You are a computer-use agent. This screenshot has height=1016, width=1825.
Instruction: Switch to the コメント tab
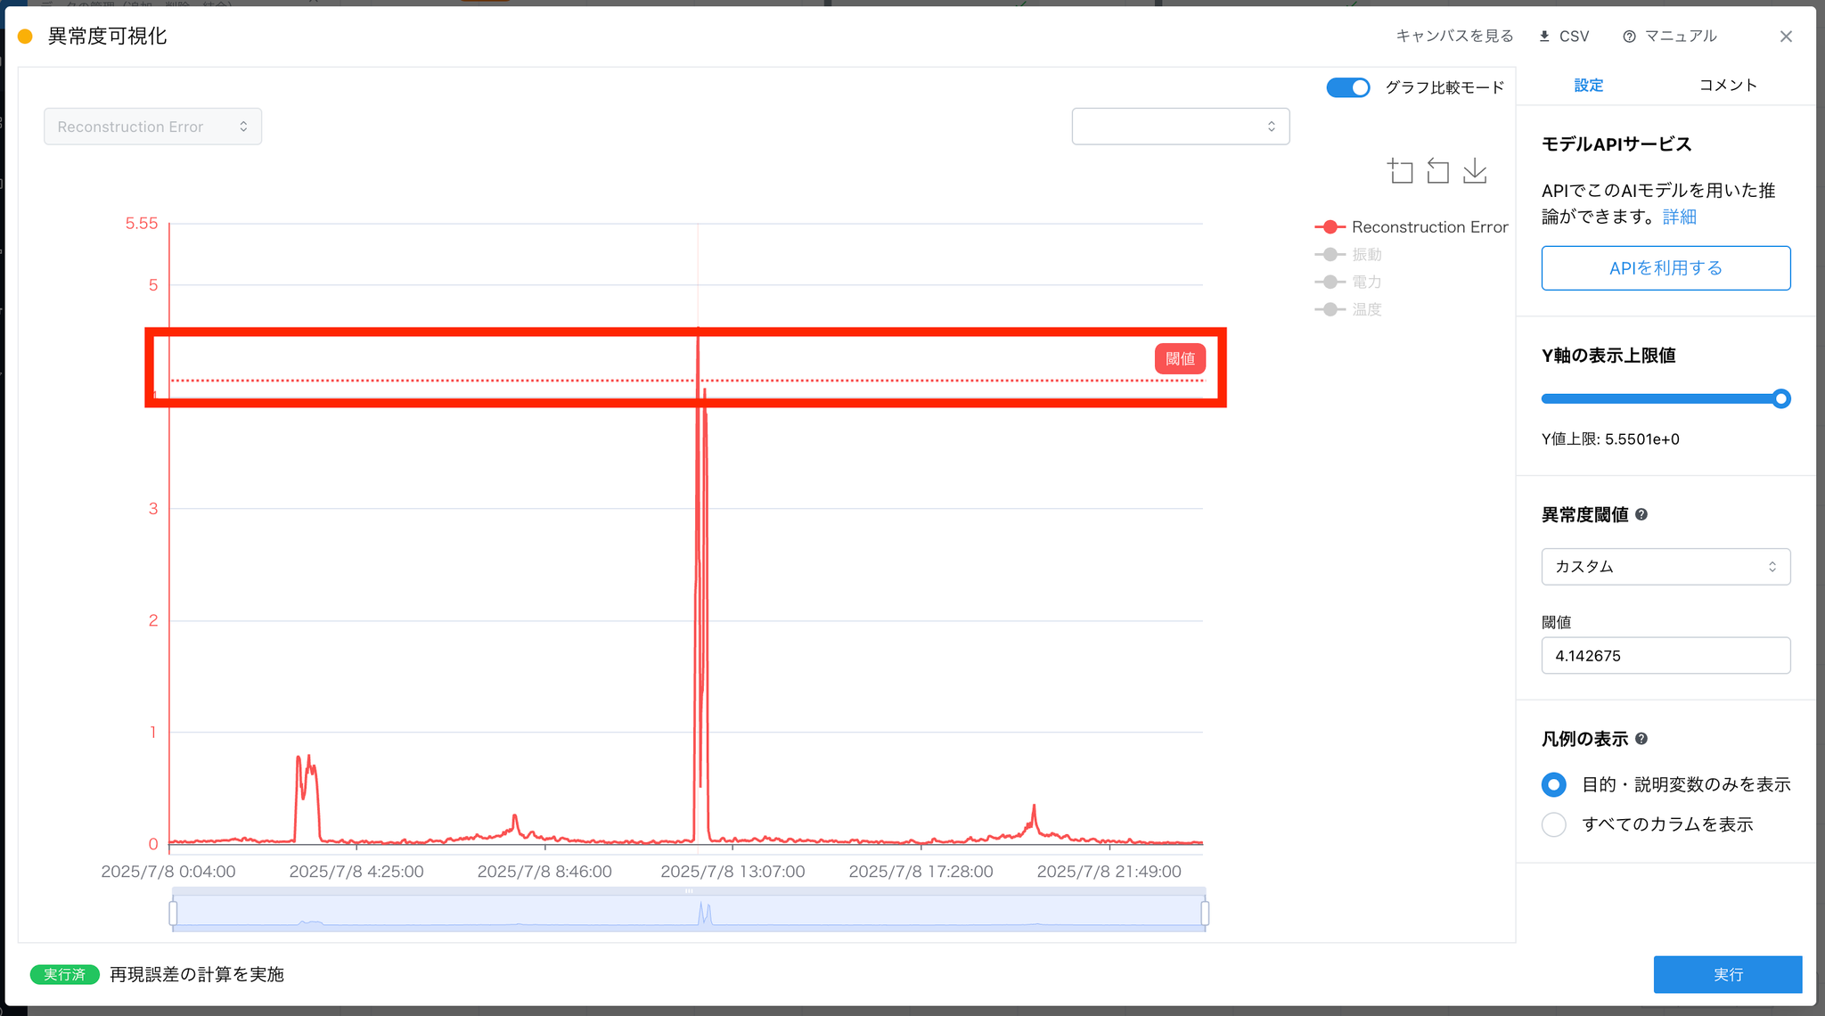1727,85
